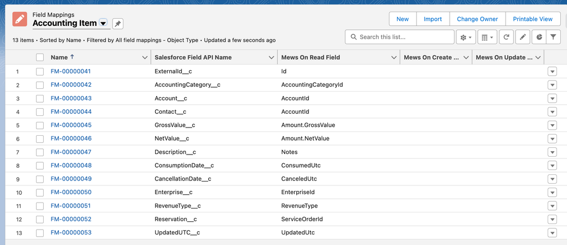Check the FM-00000053 row checkbox
Image resolution: width=567 pixels, height=245 pixels.
click(40, 233)
